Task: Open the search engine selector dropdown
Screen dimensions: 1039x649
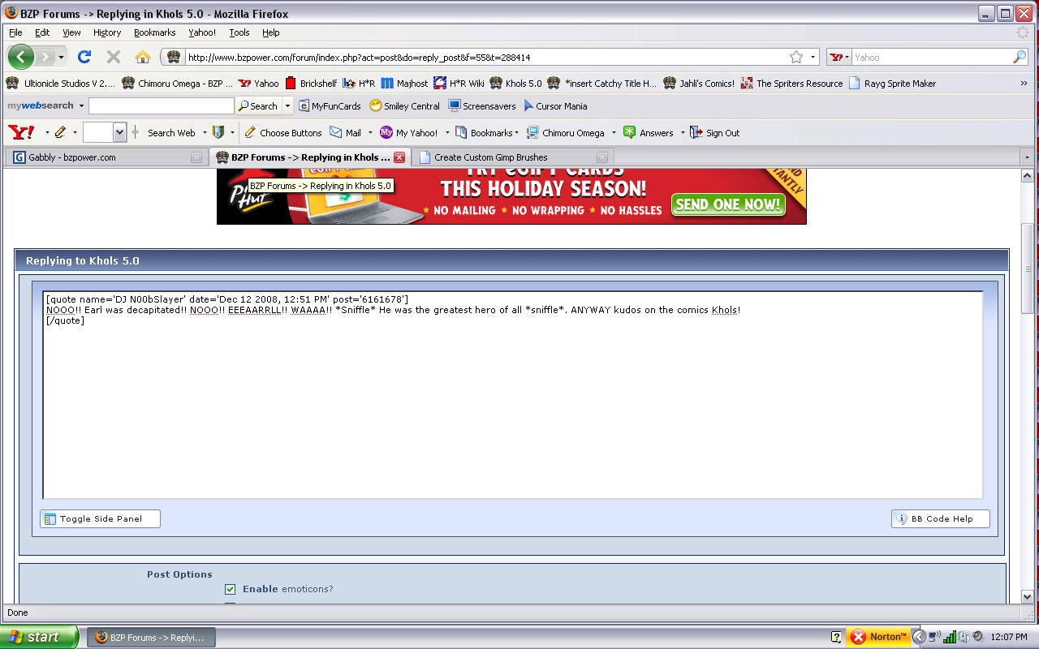Action: click(x=839, y=57)
